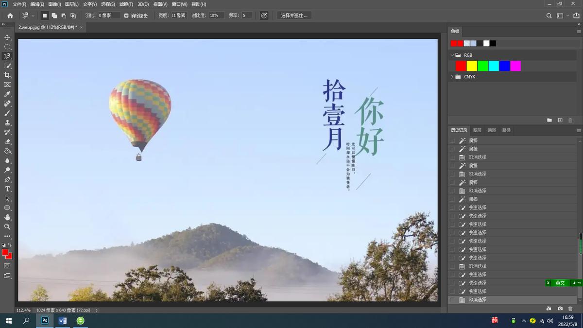583x328 pixels.
Task: Open the 滤镜(T) menu
Action: click(x=126, y=4)
